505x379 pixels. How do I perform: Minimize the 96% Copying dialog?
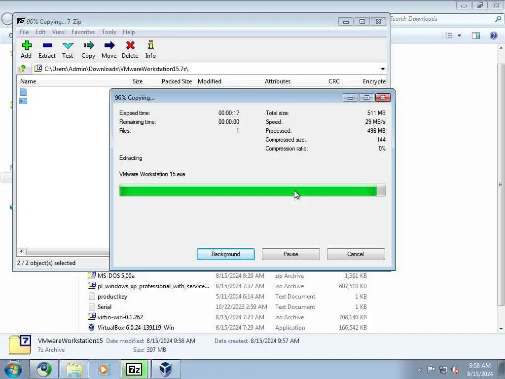(350, 98)
